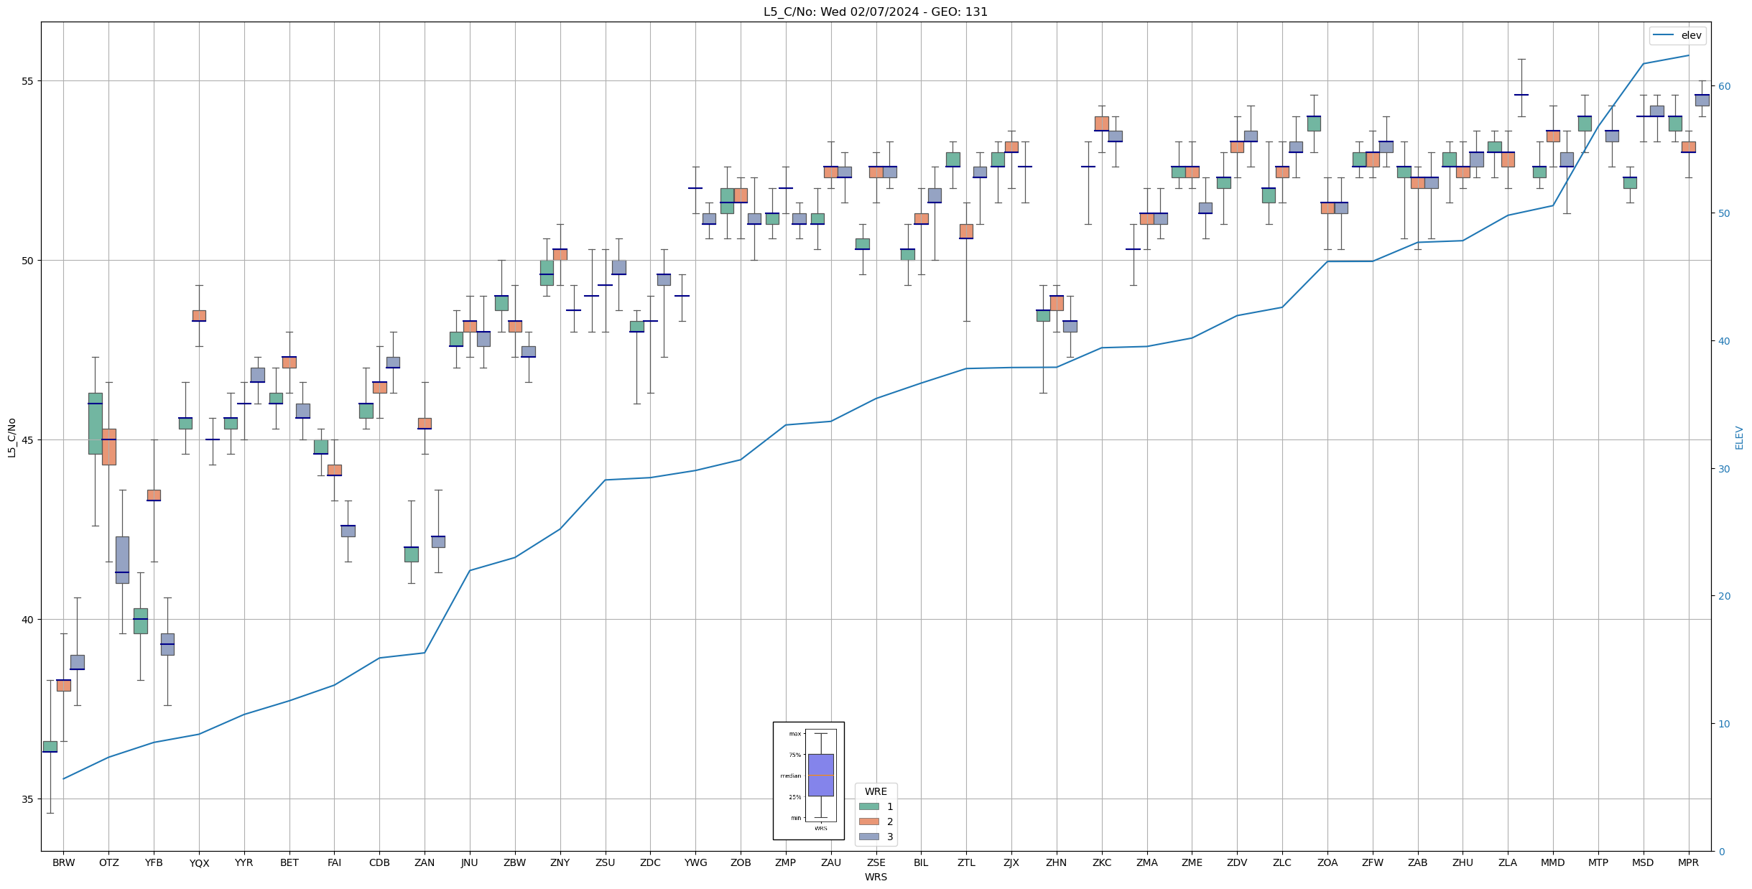This screenshot has height=889, width=1752.
Task: Click the BRW station label on x-axis
Action: (x=63, y=862)
